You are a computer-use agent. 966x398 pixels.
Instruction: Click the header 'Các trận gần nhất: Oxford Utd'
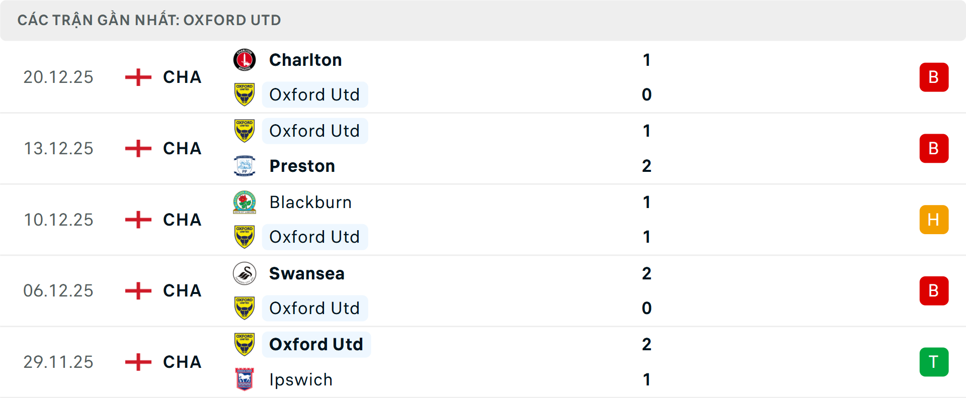[x=149, y=20]
